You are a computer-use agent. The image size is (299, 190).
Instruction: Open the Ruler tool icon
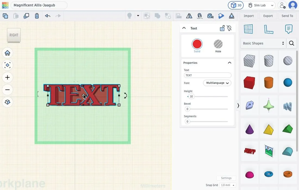pyautogui.click(x=269, y=29)
